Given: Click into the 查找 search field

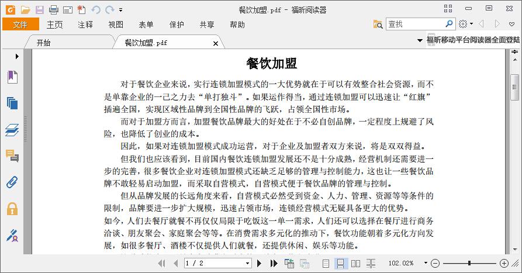Looking at the screenshot, I should (x=416, y=24).
